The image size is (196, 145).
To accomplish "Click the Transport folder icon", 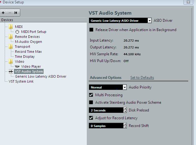I will point(11,47).
